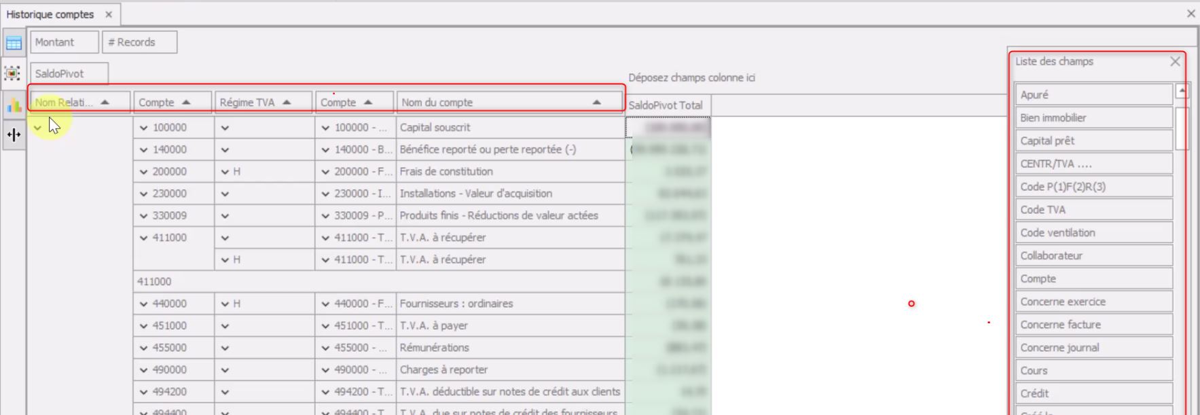Select the Capital prêt field
Screen dimensions: 1200x415
coord(1094,141)
